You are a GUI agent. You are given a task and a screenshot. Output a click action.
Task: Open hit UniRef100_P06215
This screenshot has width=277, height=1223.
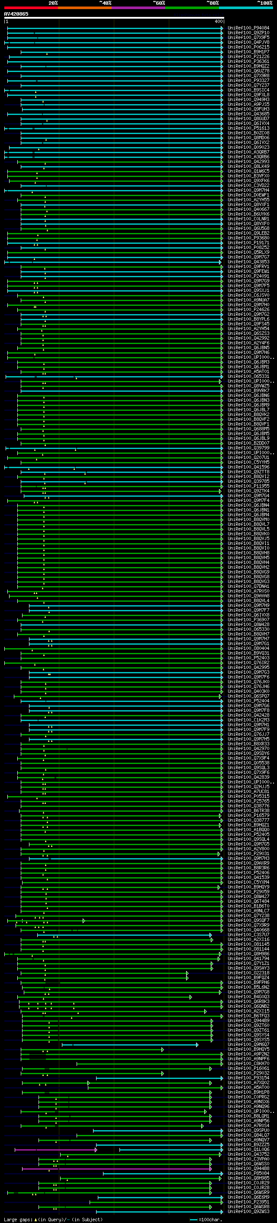pos(248,47)
